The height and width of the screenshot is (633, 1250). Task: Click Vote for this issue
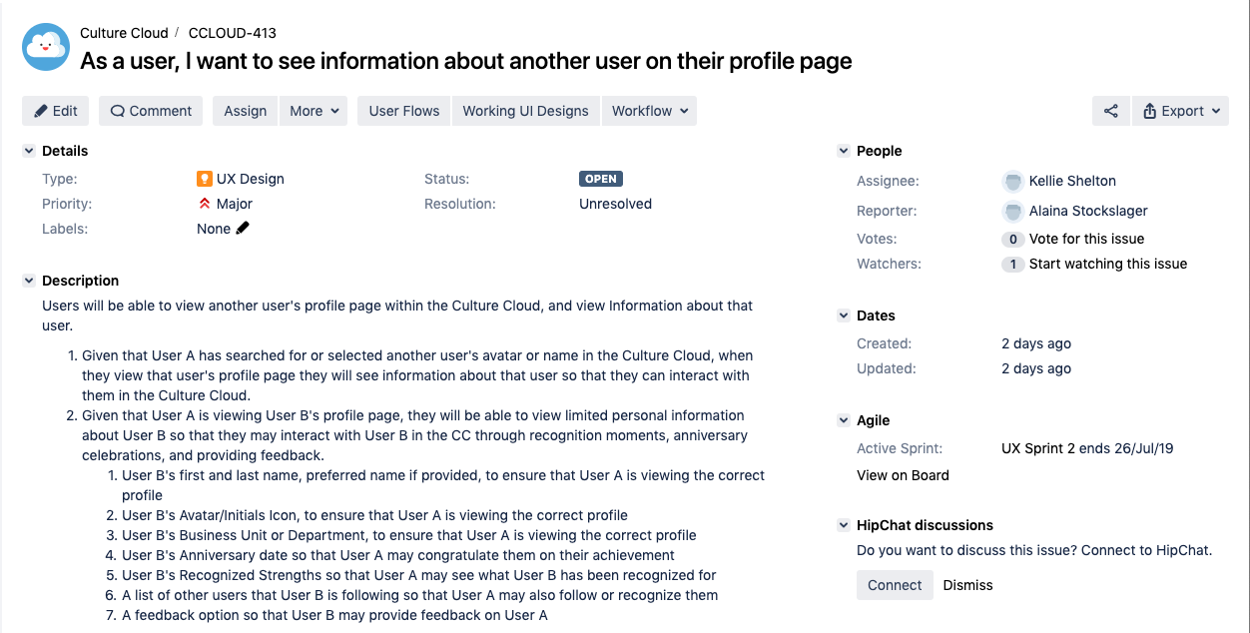[x=1086, y=239]
